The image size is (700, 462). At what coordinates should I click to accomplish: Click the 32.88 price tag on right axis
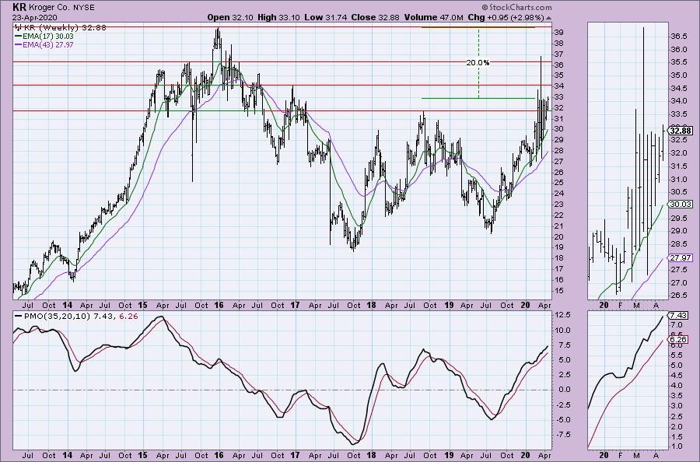681,131
